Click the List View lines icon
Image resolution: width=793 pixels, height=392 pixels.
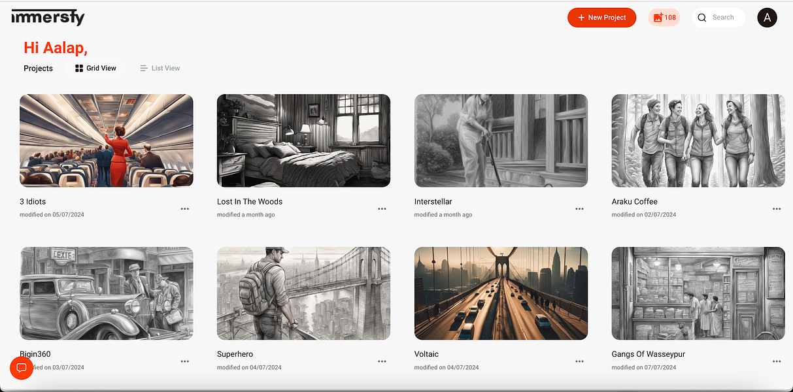(x=144, y=68)
